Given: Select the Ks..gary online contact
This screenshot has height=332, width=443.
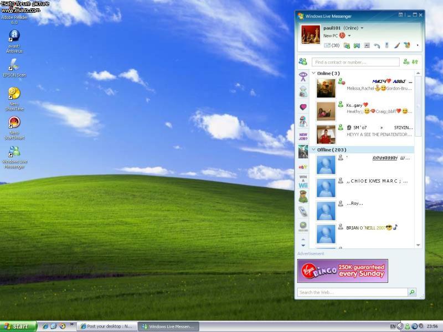Looking at the screenshot, I should (364, 111).
